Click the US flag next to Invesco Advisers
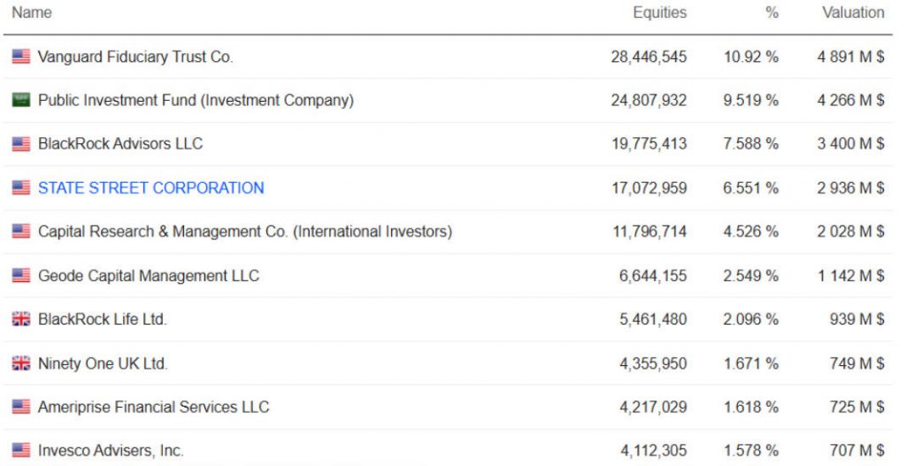Image resolution: width=906 pixels, height=466 pixels. (21, 451)
